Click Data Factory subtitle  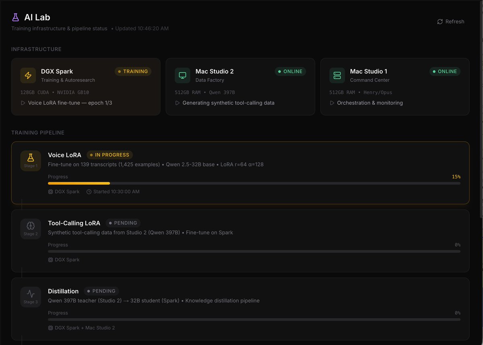(x=210, y=80)
